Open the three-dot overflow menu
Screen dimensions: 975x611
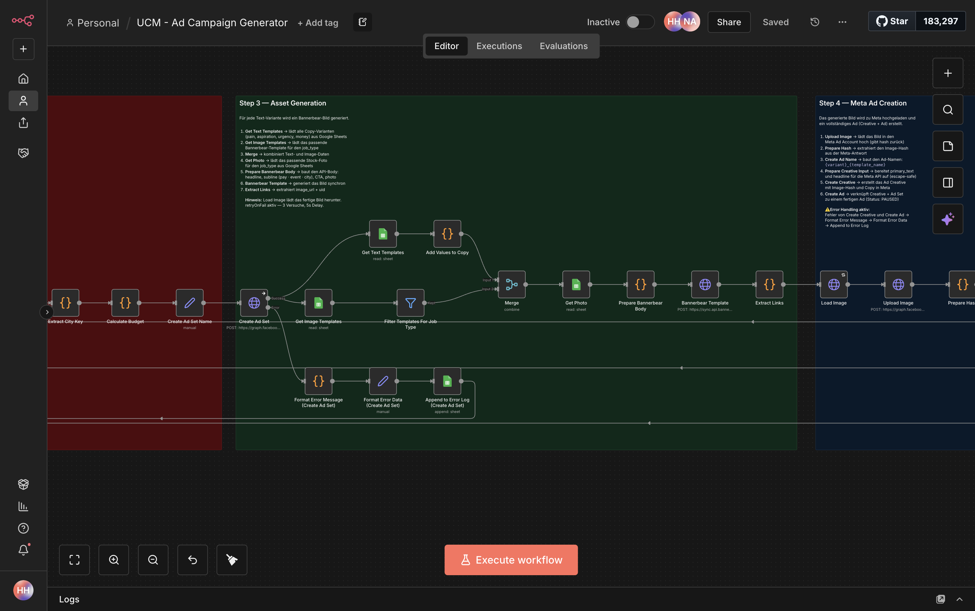(x=842, y=22)
